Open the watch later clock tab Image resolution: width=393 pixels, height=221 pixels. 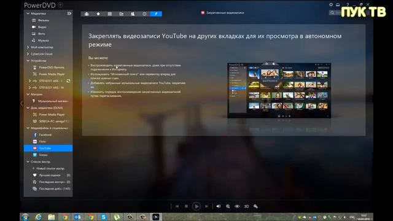pos(144,14)
